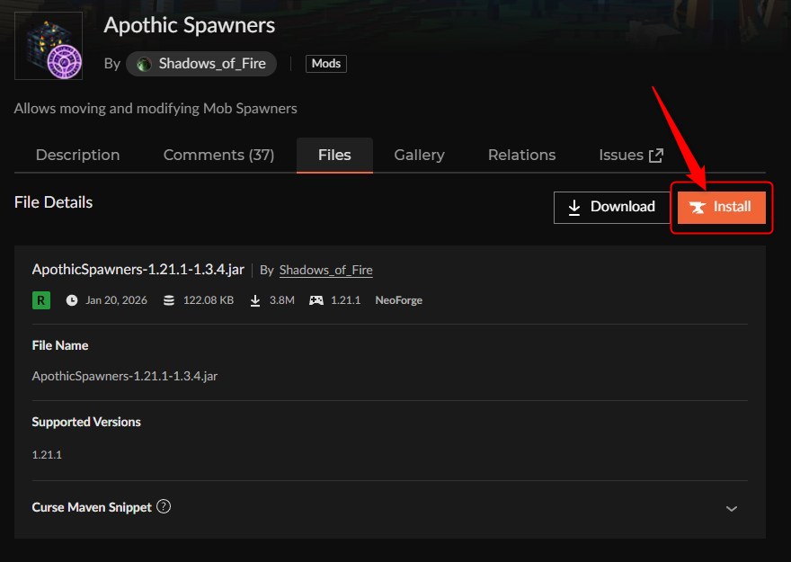The image size is (791, 562).
Task: Click the File Details heading
Action: pos(53,202)
